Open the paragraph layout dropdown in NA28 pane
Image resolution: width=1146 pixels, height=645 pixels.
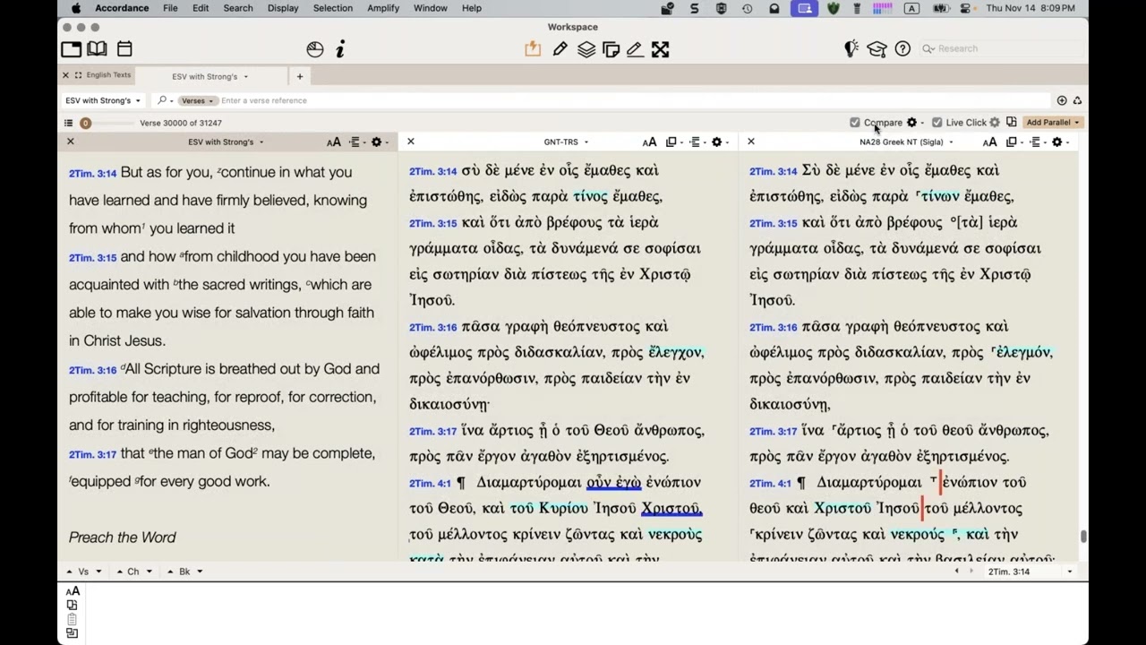tap(1037, 142)
